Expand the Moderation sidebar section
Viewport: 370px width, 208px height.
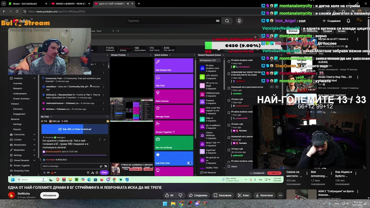[x=34, y=150]
